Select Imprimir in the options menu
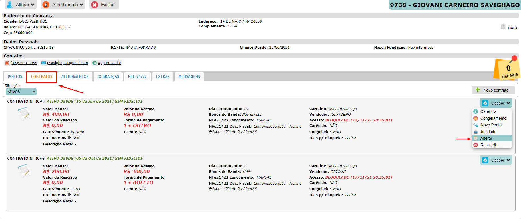This screenshot has width=521, height=219. coord(492,132)
